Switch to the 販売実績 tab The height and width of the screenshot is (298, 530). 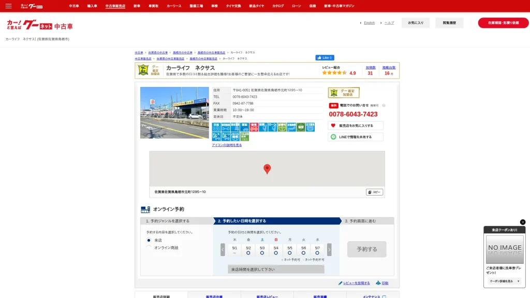pos(320,295)
